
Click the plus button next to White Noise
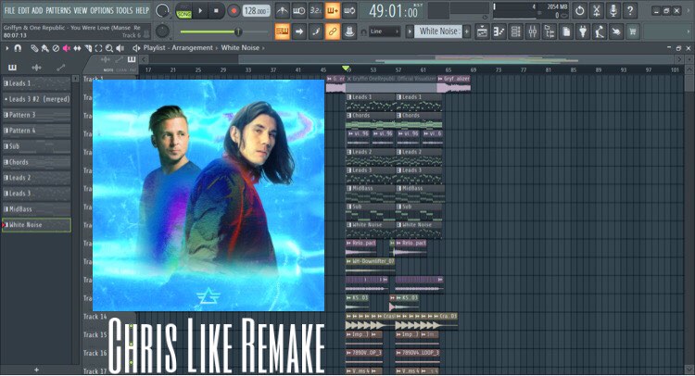click(466, 31)
